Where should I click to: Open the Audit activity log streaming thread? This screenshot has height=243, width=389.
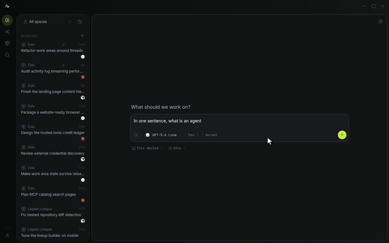point(53,71)
